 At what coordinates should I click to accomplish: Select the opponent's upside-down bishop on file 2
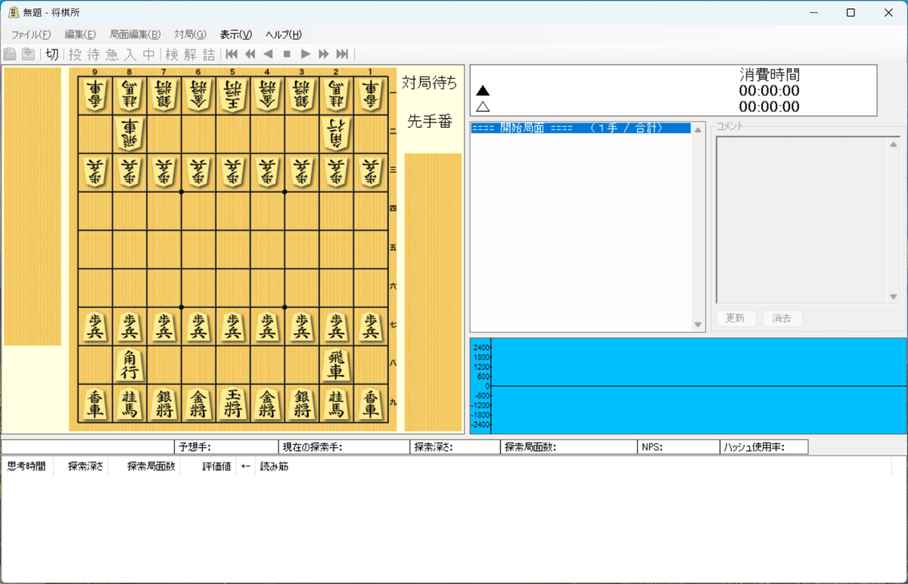pyautogui.click(x=336, y=133)
